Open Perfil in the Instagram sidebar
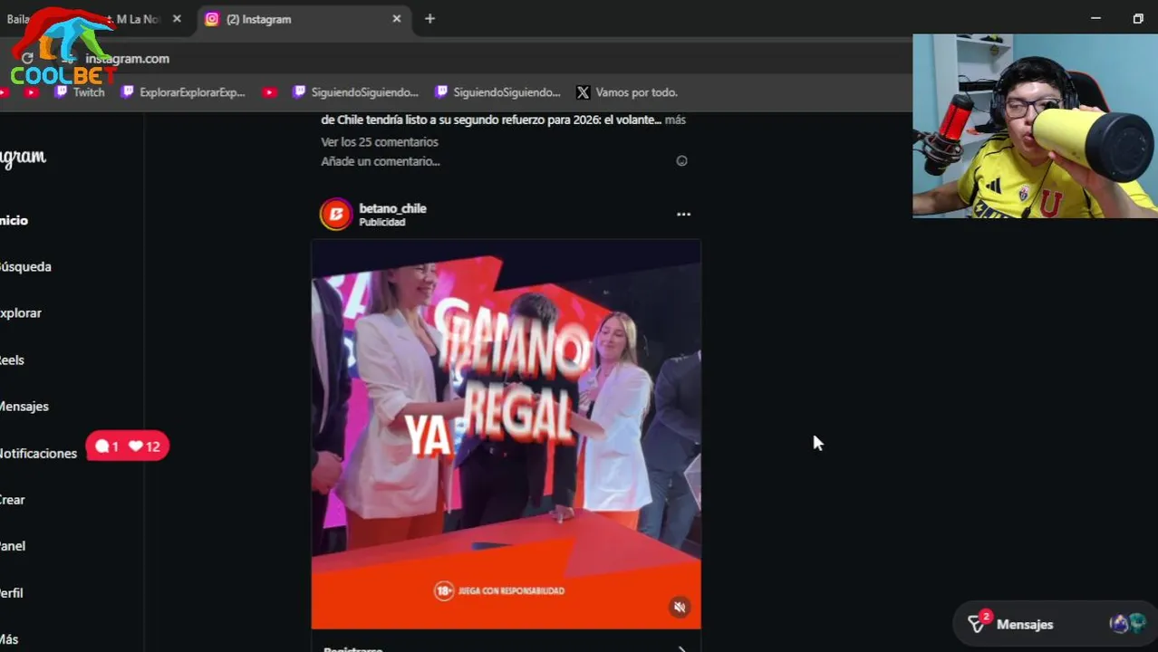The width and height of the screenshot is (1158, 652). coord(12,592)
